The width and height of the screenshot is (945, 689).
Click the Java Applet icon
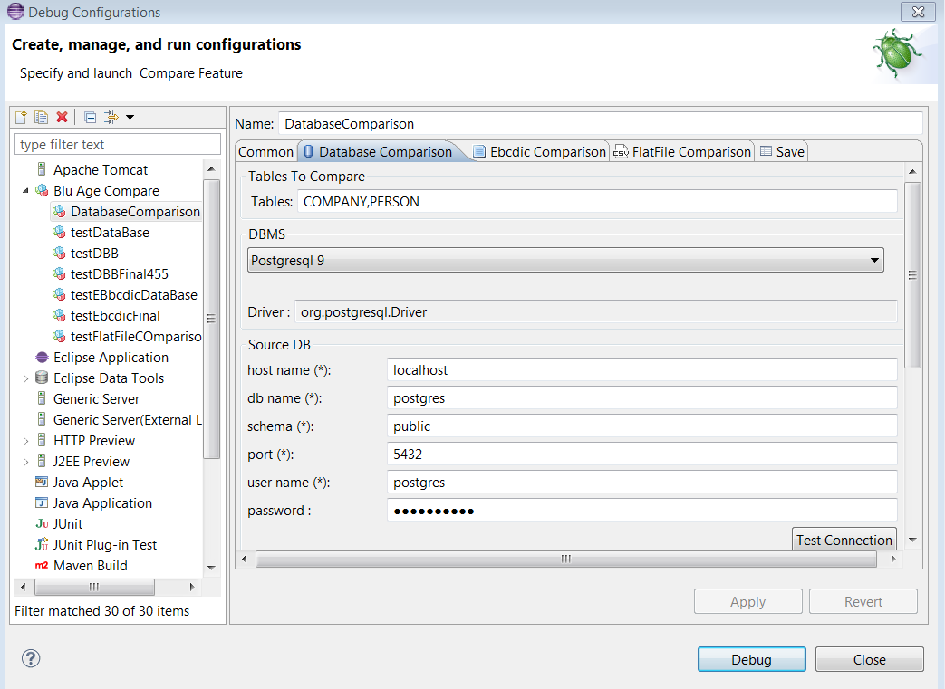click(42, 482)
